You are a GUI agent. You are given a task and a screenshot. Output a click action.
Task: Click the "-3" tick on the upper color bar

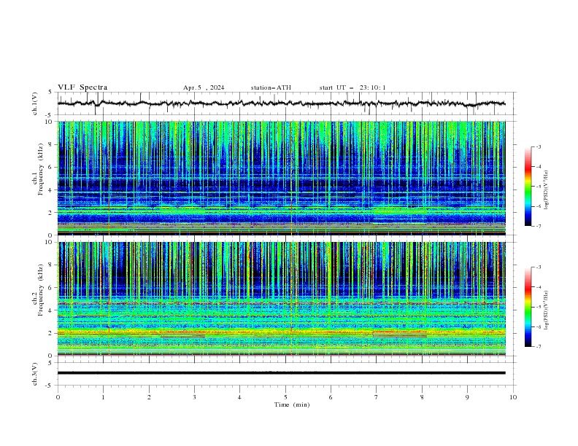coord(539,146)
